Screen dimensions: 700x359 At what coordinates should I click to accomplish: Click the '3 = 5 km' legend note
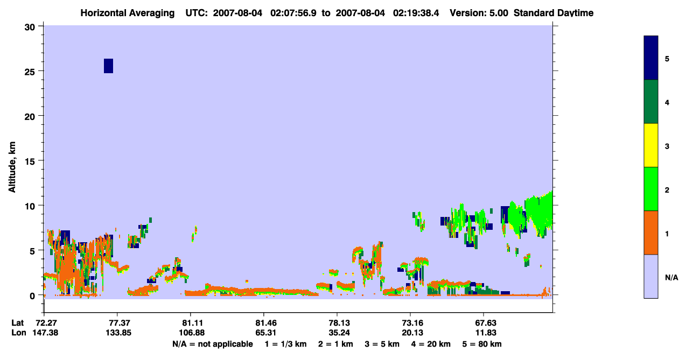tap(382, 344)
